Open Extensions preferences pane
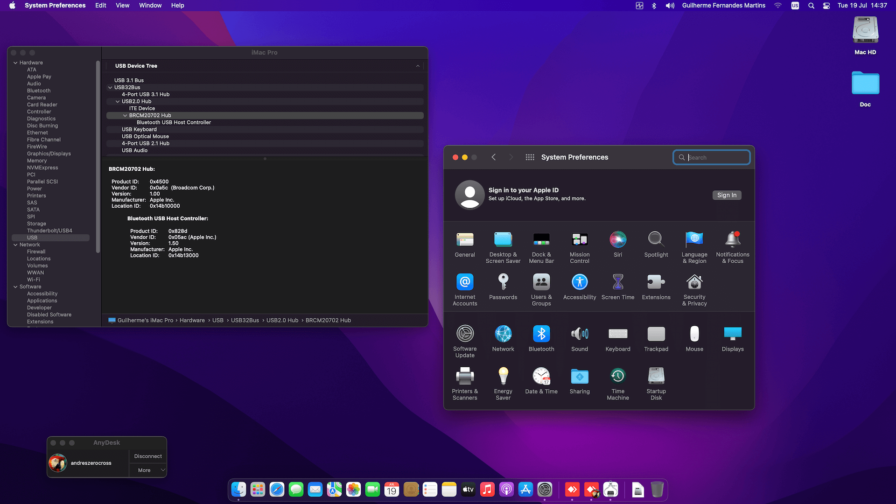 [x=656, y=287]
